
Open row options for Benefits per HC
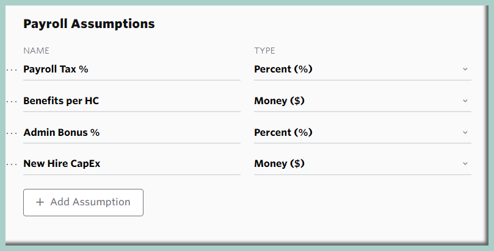coord(12,101)
